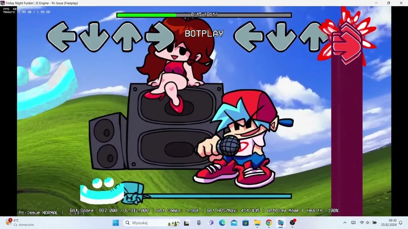408x229 pixels.
Task: Click the BOTPLAY label
Action: click(204, 33)
